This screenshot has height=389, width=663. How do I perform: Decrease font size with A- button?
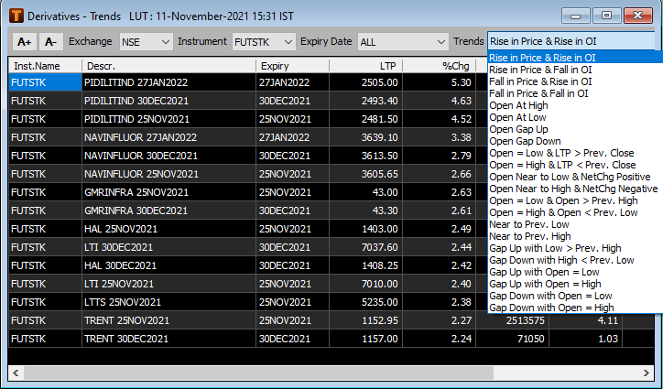pyautogui.click(x=51, y=42)
